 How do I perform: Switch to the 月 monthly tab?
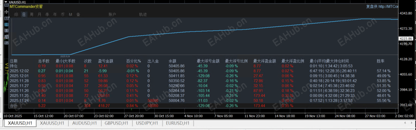40,15
